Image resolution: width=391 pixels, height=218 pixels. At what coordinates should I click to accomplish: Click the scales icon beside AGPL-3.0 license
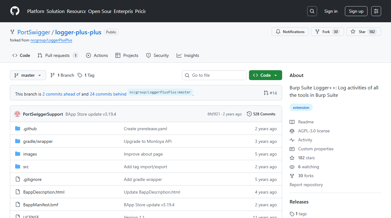(292, 131)
